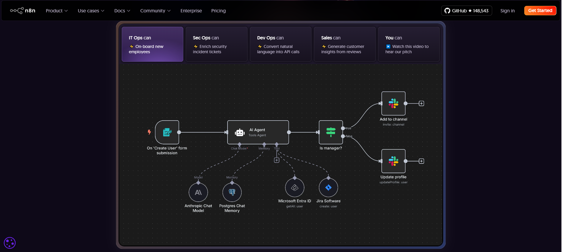The height and width of the screenshot is (252, 562).
Task: Click the Get Started button
Action: click(x=540, y=11)
